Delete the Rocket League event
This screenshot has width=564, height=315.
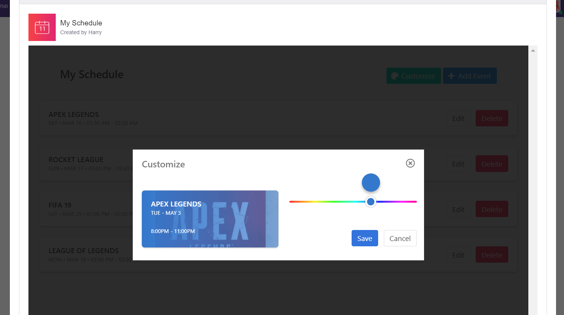492,164
